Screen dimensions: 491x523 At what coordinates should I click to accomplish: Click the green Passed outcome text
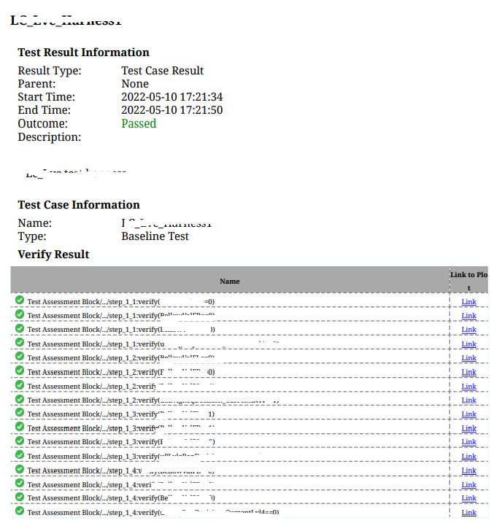pos(139,124)
